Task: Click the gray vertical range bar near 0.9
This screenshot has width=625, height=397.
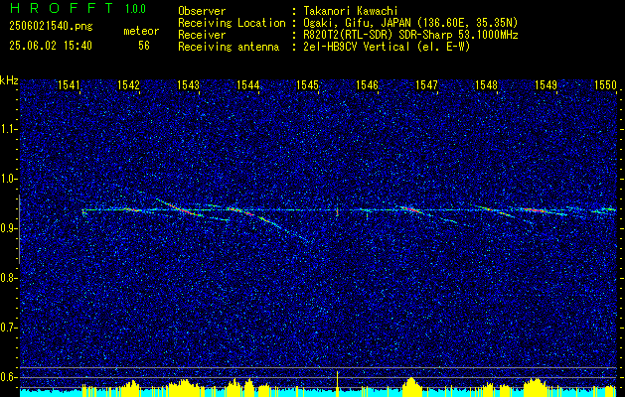Action: pos(19,229)
